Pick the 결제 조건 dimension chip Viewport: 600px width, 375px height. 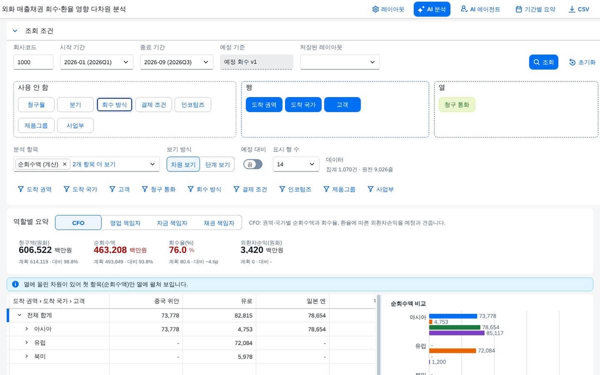point(153,104)
